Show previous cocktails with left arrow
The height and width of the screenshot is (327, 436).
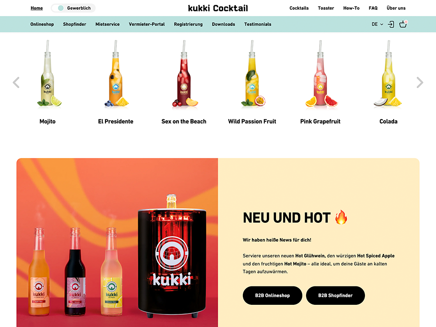(16, 82)
